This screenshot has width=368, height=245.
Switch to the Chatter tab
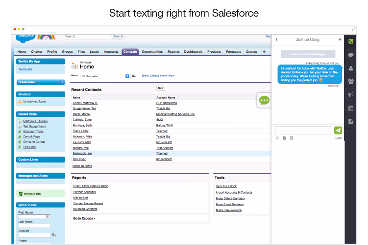(x=37, y=51)
